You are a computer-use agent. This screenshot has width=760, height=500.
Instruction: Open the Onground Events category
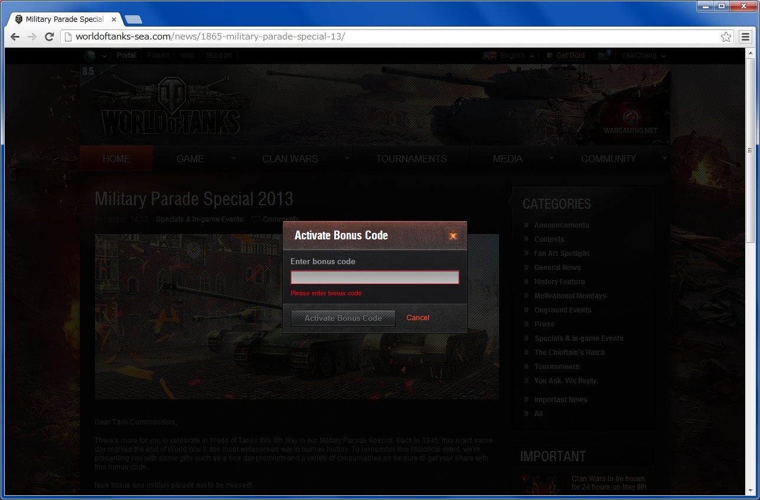(563, 310)
